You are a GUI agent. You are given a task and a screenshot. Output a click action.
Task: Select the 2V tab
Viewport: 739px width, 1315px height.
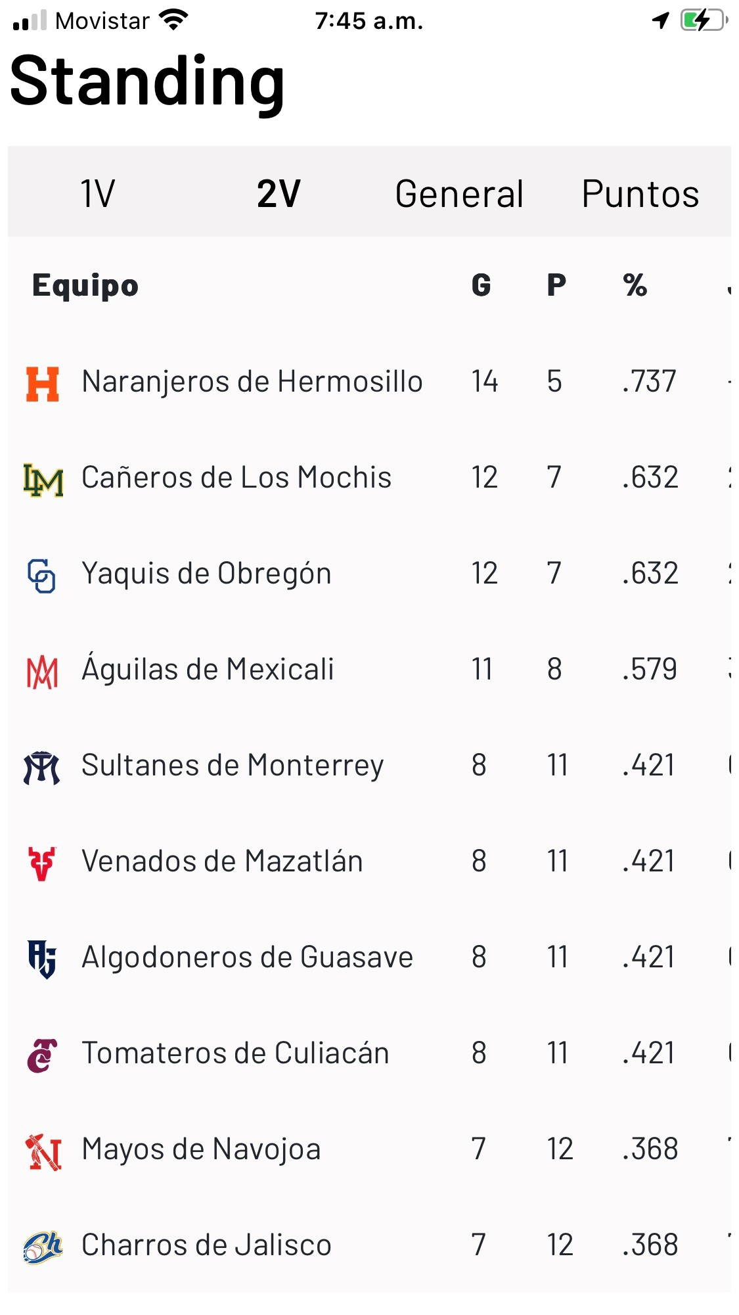coord(279,194)
